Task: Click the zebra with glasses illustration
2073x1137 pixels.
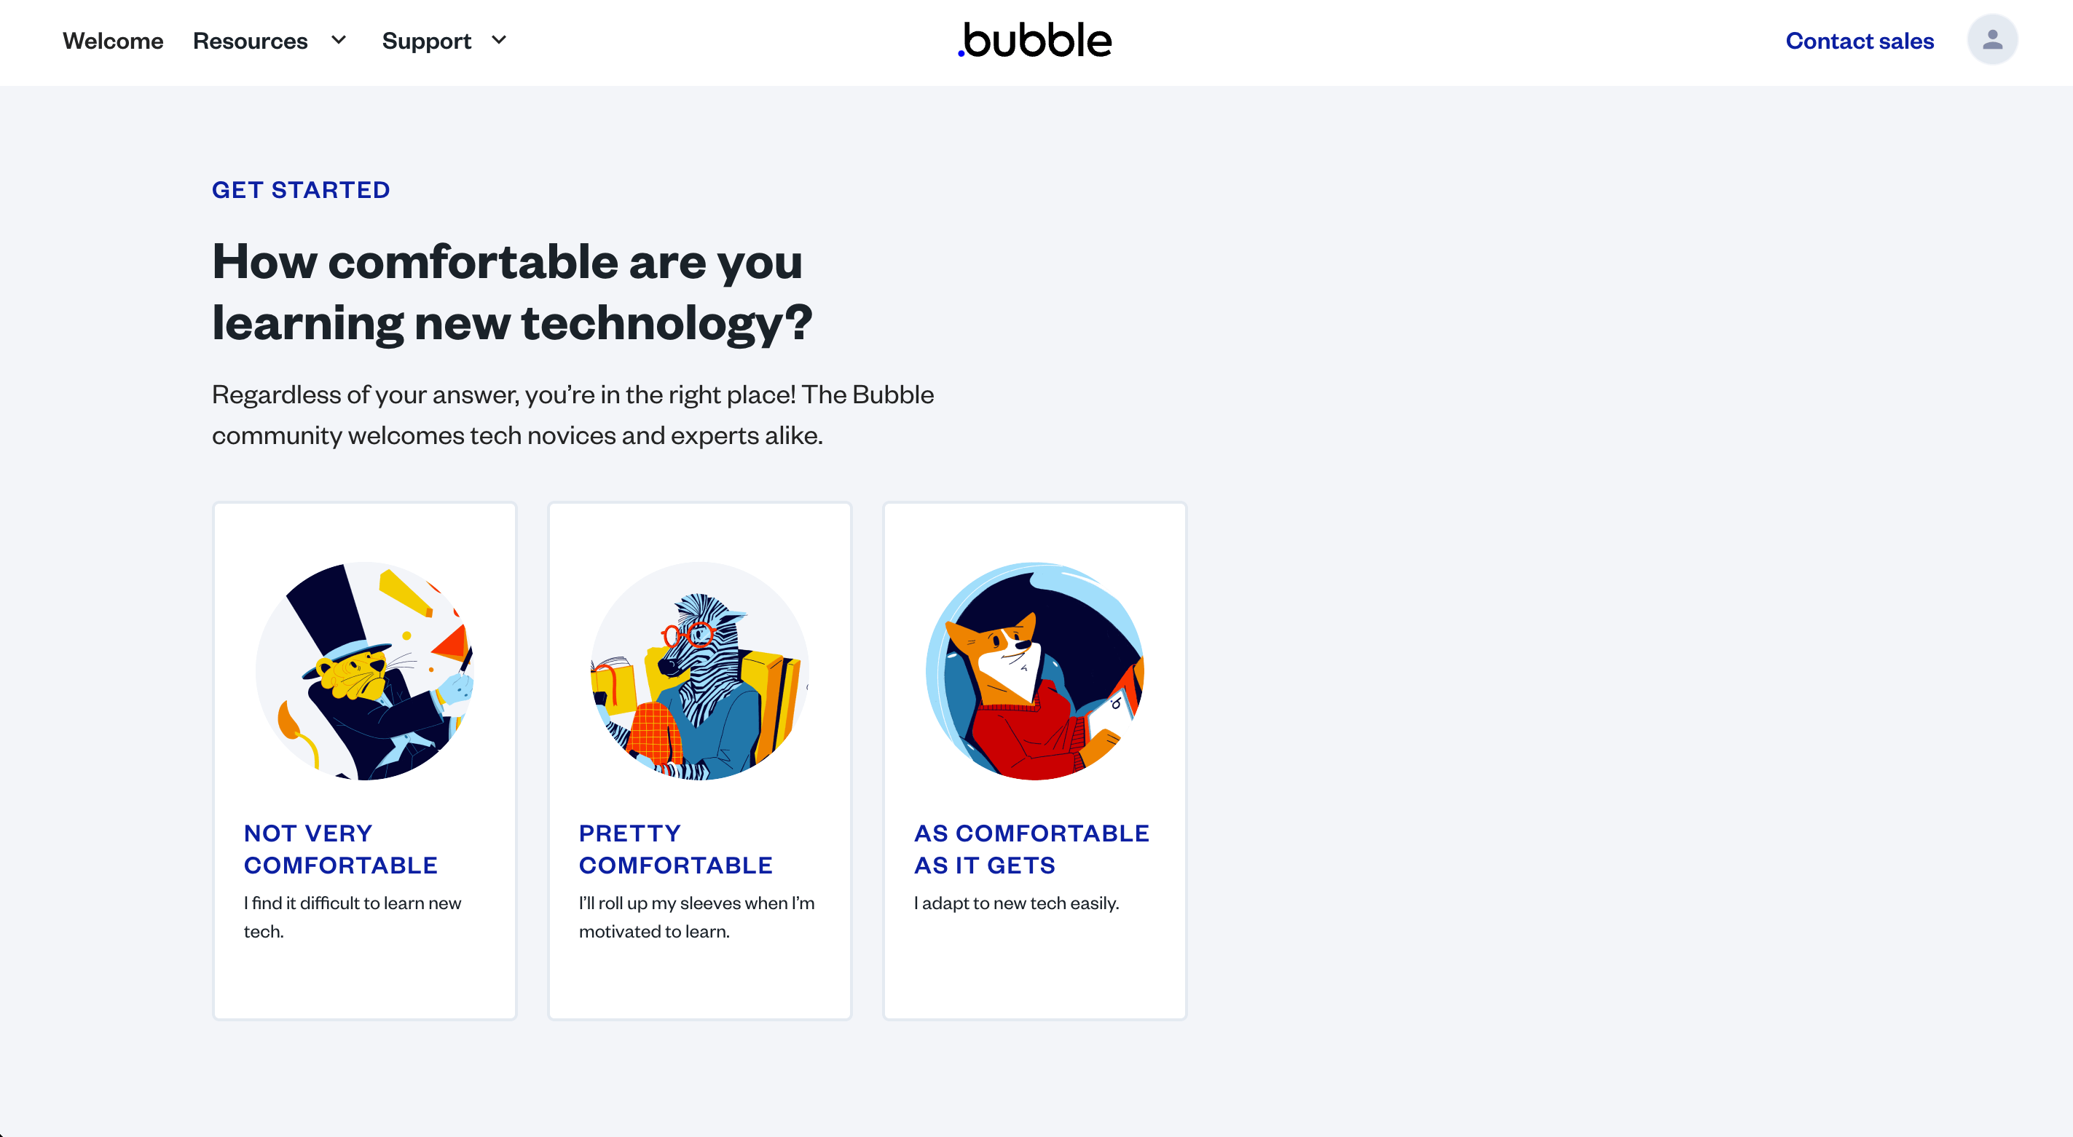Action: tap(699, 670)
